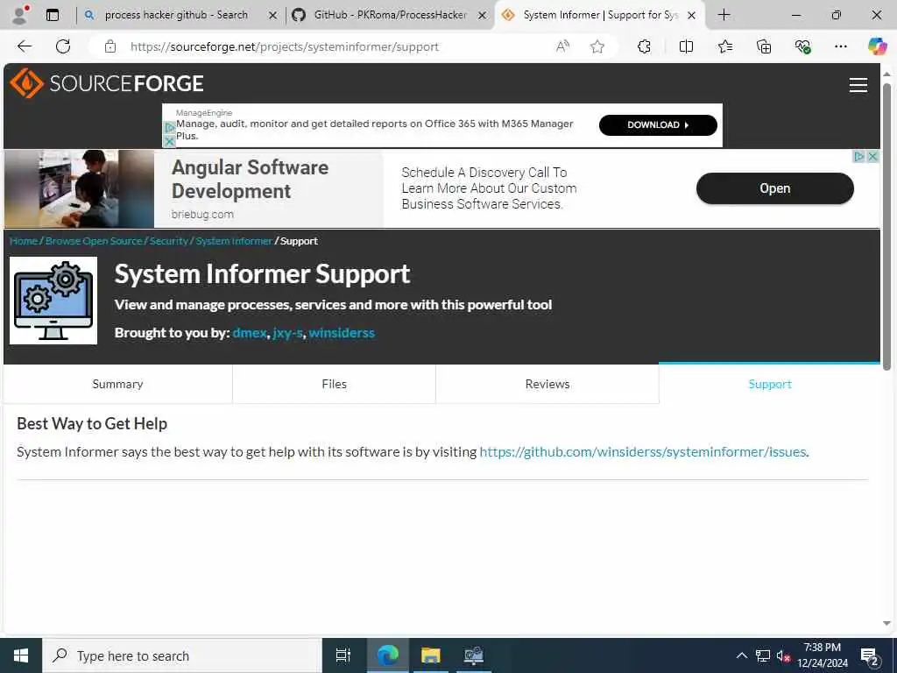
Task: Close the Angular Software ad with X icon
Action: tap(873, 156)
